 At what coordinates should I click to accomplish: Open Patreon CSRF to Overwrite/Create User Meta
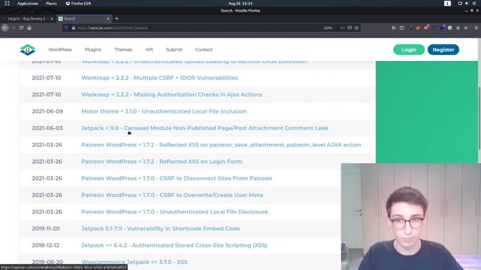click(x=172, y=195)
